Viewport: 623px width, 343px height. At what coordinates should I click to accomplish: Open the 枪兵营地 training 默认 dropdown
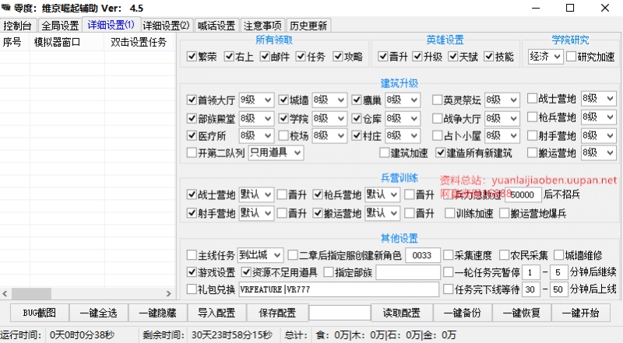(x=382, y=194)
